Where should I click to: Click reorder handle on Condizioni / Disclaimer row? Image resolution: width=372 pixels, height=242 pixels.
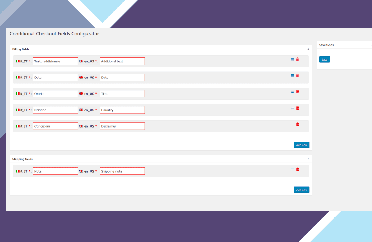(x=293, y=124)
